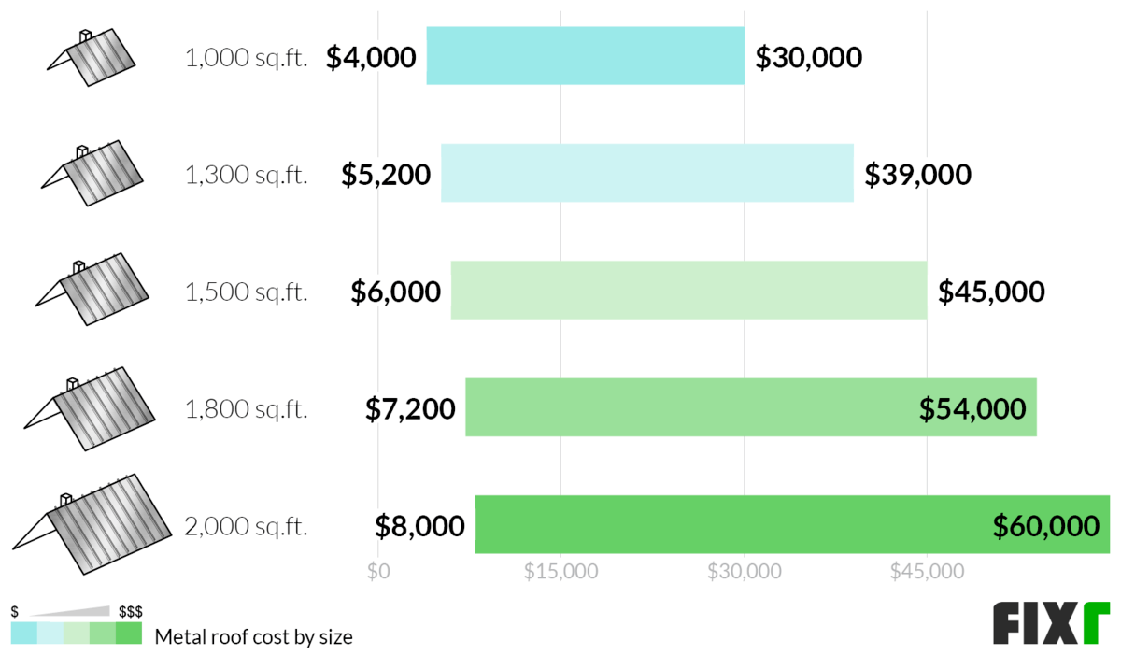The width and height of the screenshot is (1121, 655).
Task: Click the 1,300 sq.ft. roof icon
Action: coord(92,173)
